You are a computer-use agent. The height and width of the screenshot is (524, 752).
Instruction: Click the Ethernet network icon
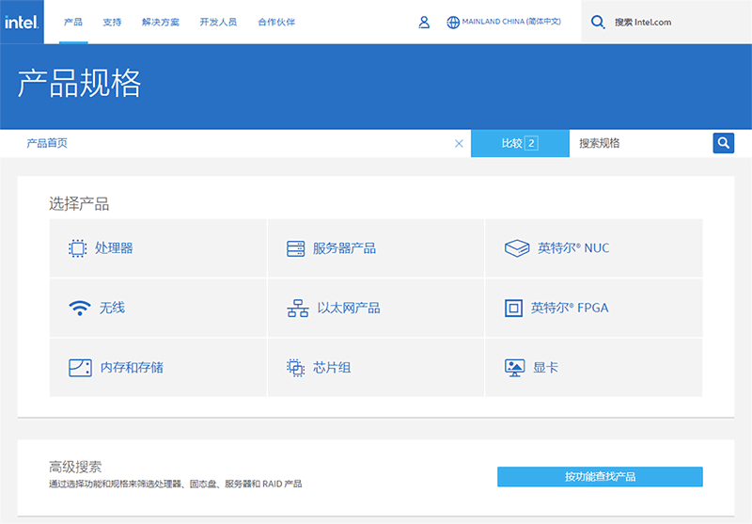[298, 308]
